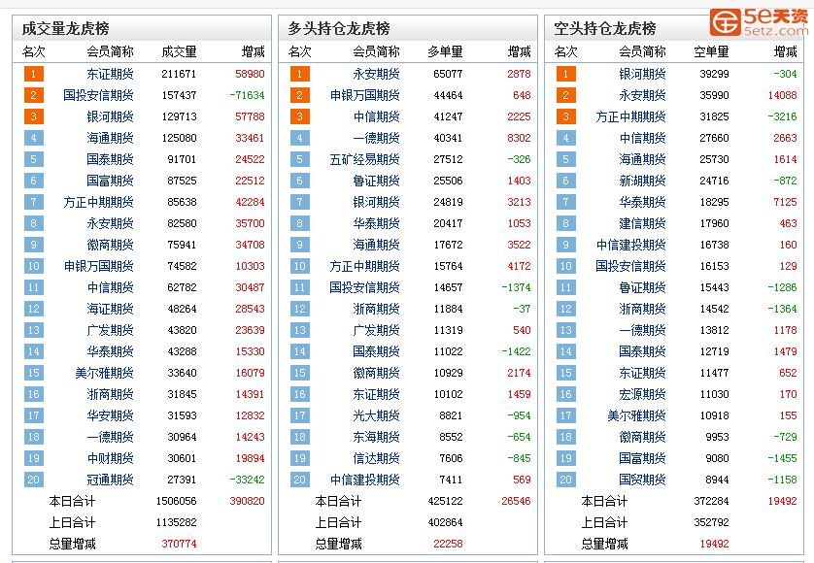Select short position value 39299
Image resolution: width=814 pixels, height=563 pixels.
point(714,74)
